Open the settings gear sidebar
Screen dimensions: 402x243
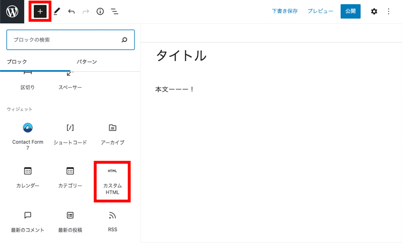click(x=374, y=11)
